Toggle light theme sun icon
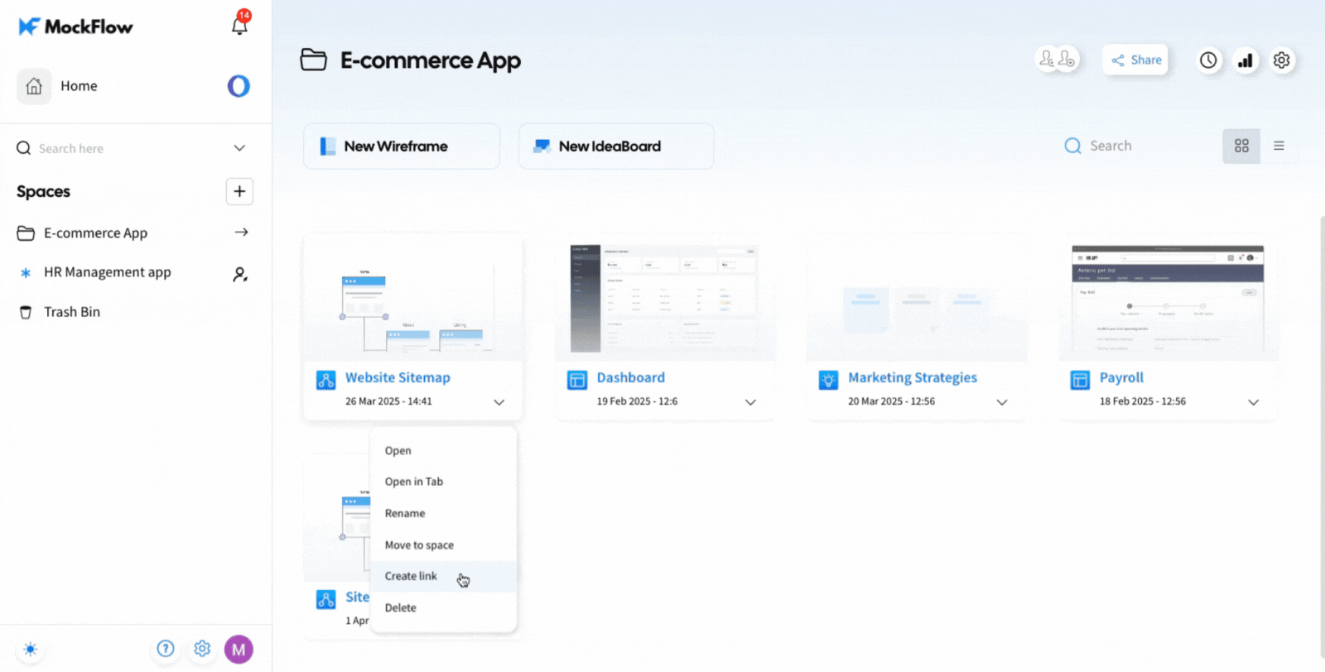 [30, 649]
